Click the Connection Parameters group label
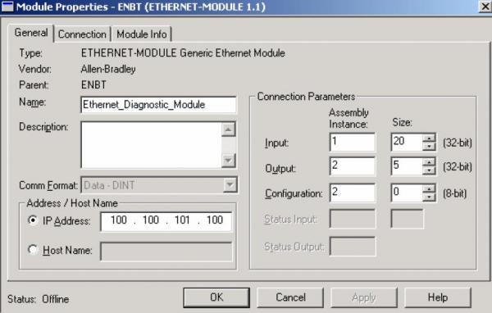The image size is (492, 313). point(306,97)
